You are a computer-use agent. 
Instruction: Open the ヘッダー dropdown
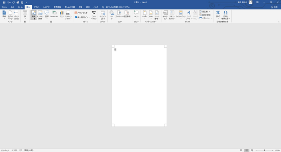pos(145,15)
